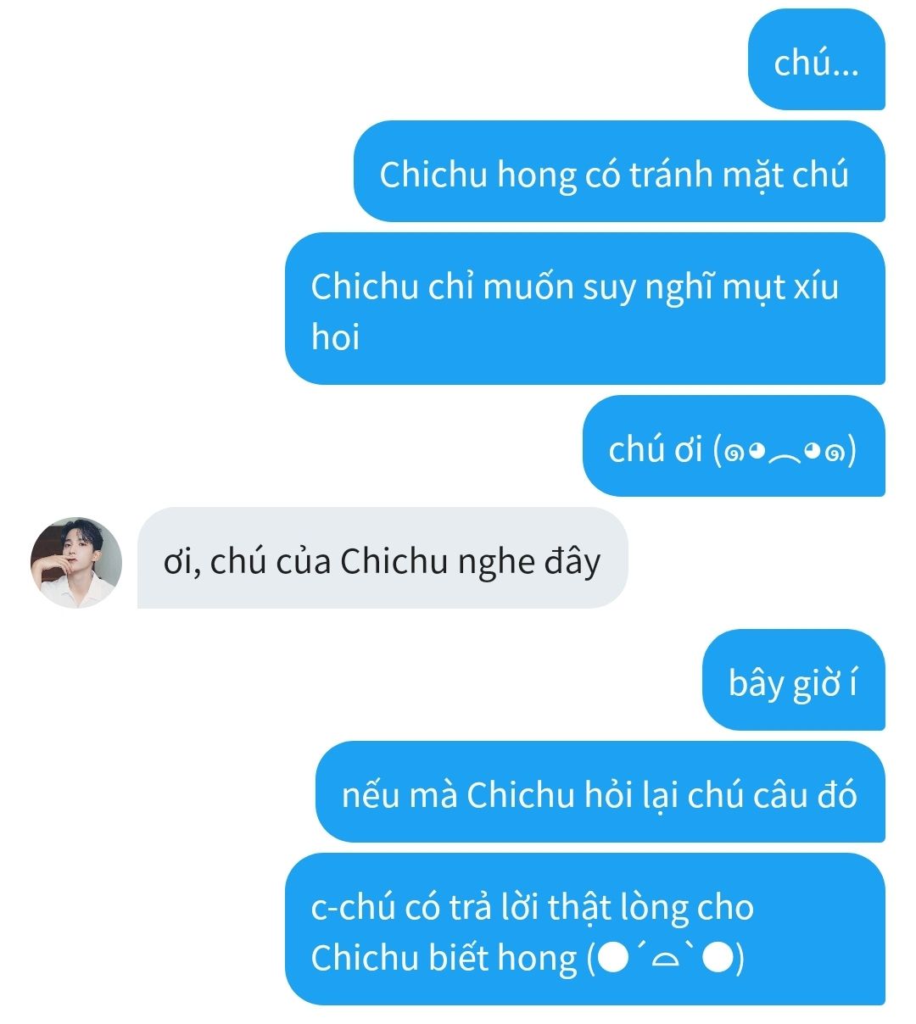Image resolution: width=916 pixels, height=1024 pixels.
Task: Click the sender's profile avatar photo
Action: pos(76,562)
